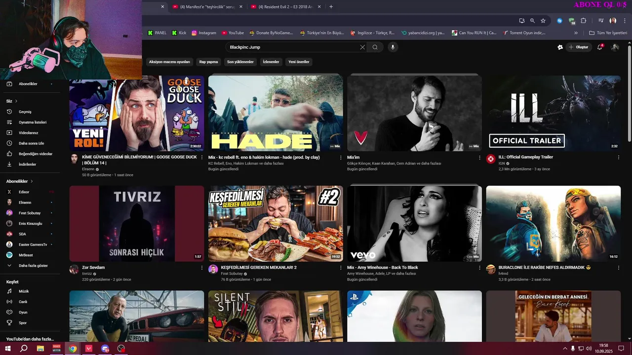Screen dimensions: 632x355
Task: Open more options for Goose Goose Duck video
Action: click(201, 157)
